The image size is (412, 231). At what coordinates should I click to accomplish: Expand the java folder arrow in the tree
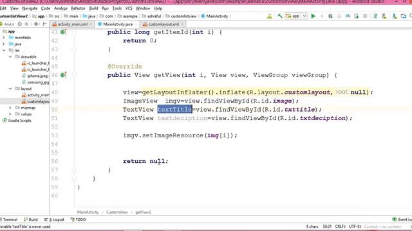[4, 44]
